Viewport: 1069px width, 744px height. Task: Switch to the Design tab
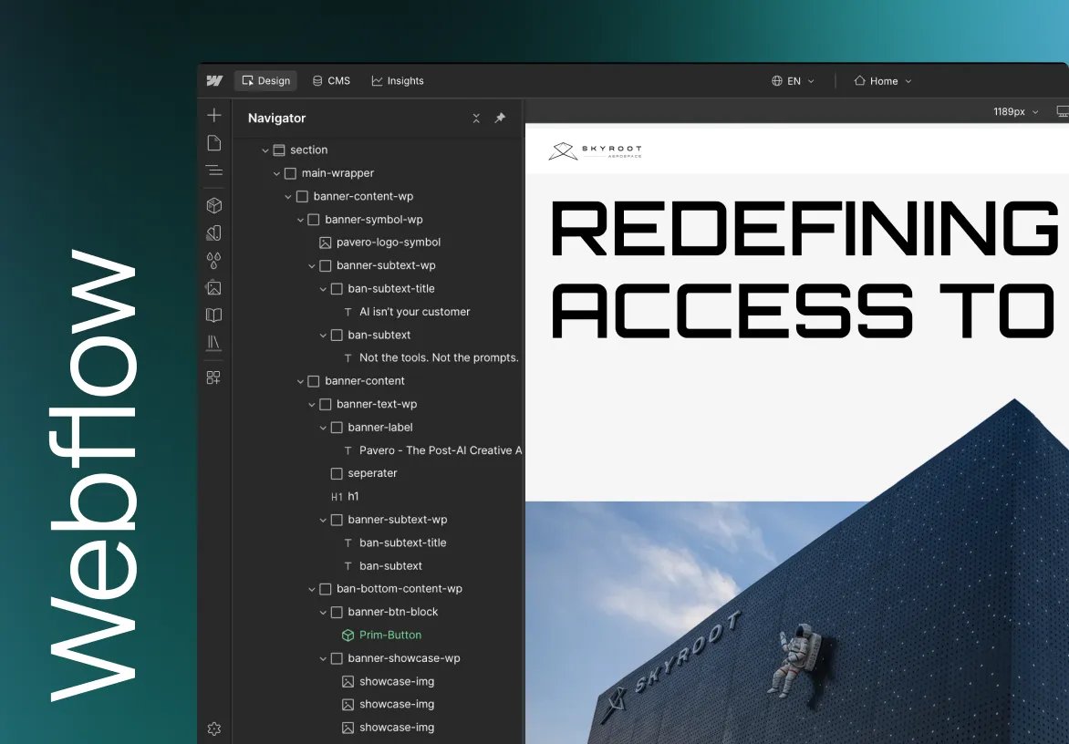[266, 80]
